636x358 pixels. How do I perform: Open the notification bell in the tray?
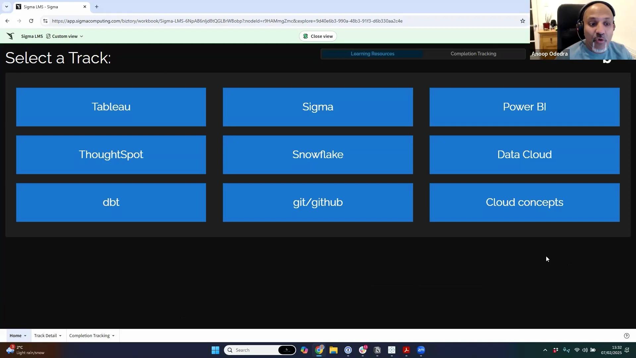pos(627,350)
